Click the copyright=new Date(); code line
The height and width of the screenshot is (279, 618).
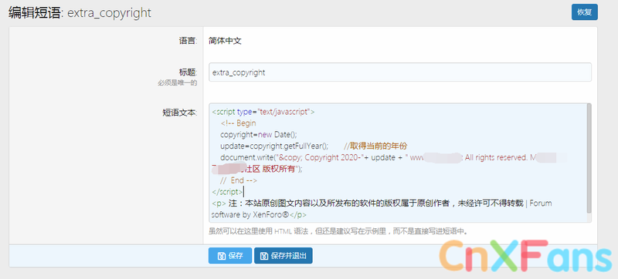[259, 134]
